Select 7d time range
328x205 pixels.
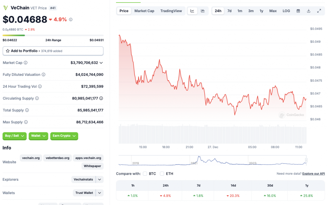click(x=229, y=11)
